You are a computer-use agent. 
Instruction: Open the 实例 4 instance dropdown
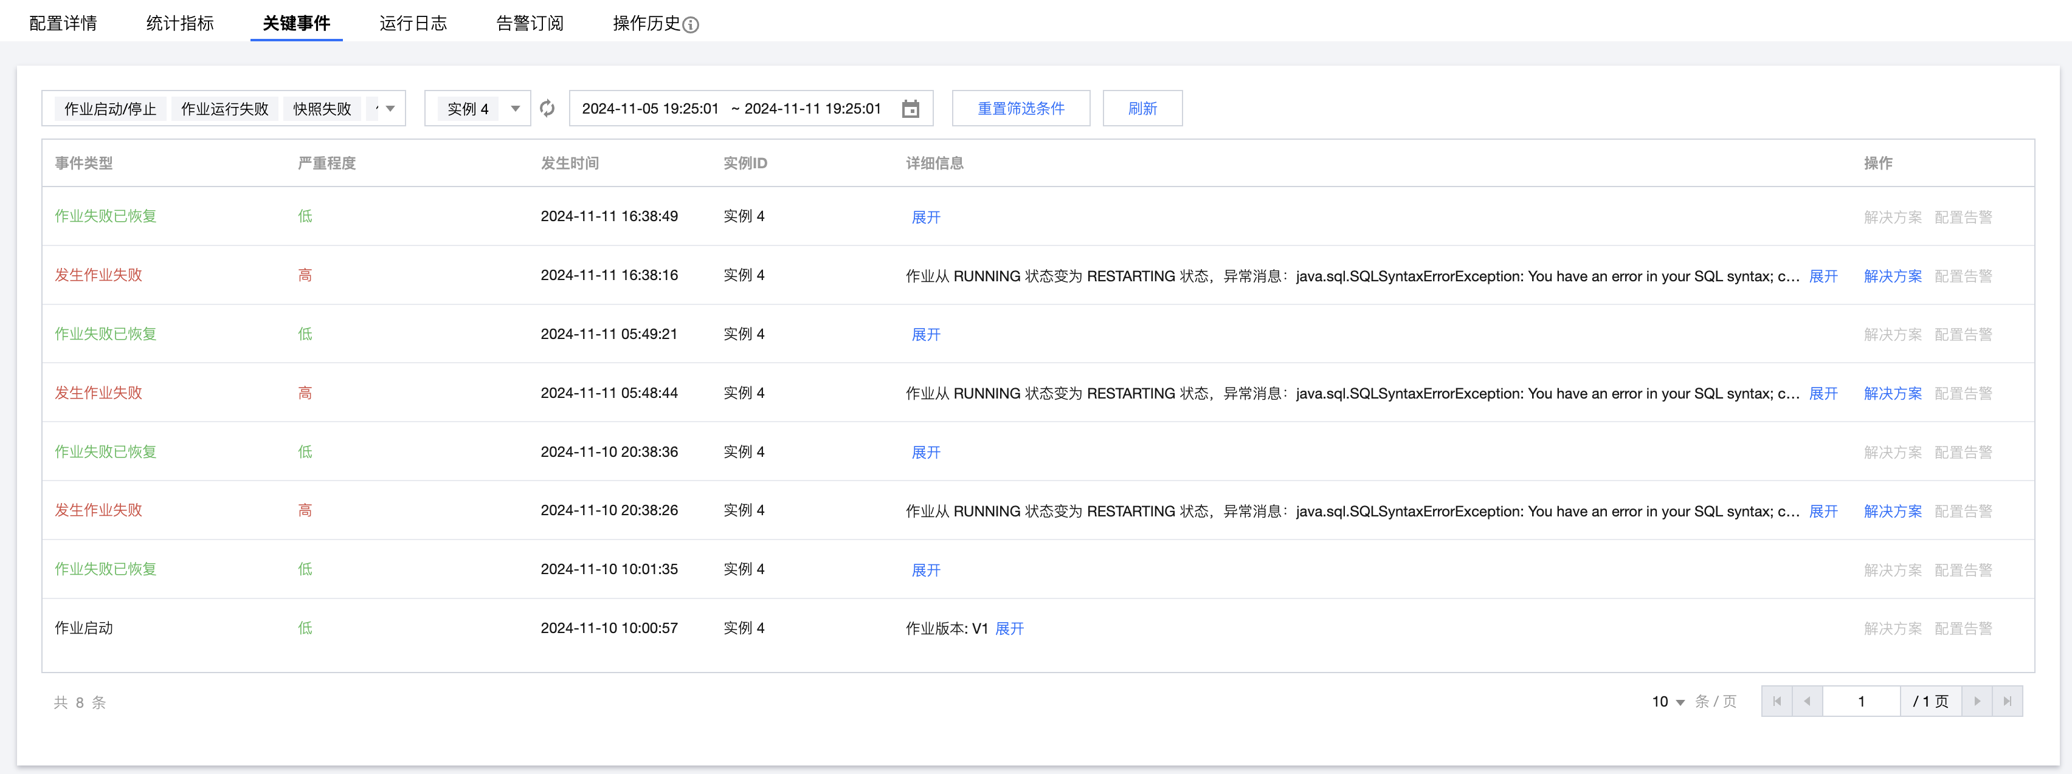pyautogui.click(x=515, y=109)
